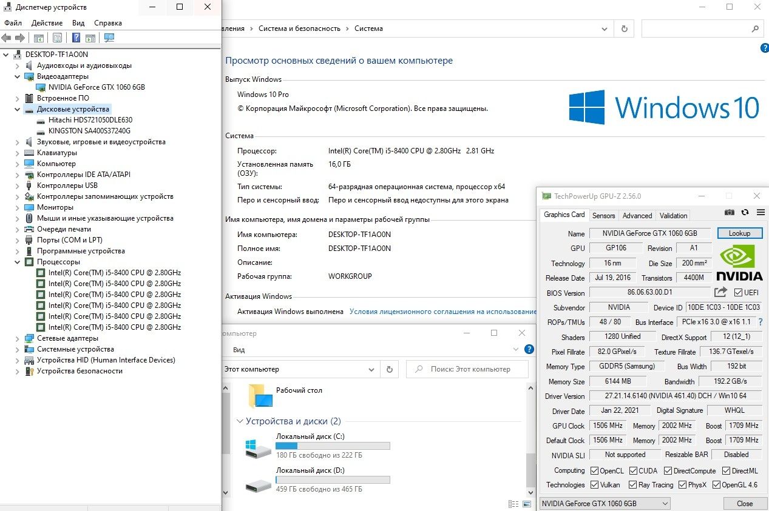
Task: Click the Bus Interface question mark icon
Action: (x=761, y=322)
